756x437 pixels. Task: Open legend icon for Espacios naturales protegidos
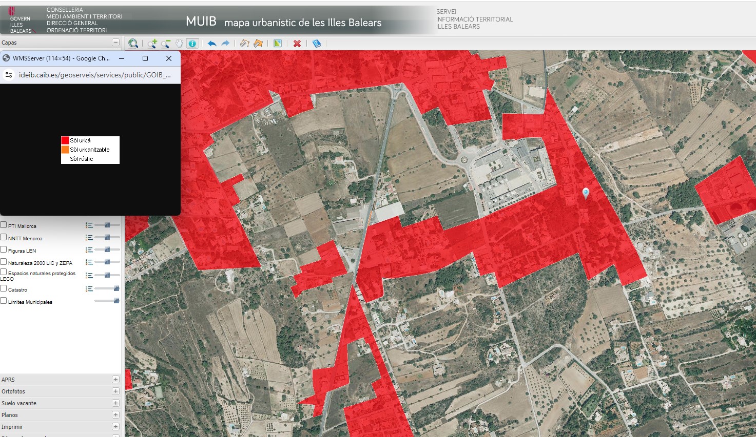89,275
